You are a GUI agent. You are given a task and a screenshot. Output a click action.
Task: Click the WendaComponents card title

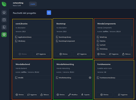(x=106, y=24)
